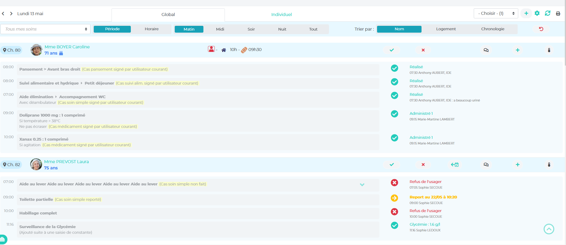This screenshot has width=566, height=245.
Task: Click the green plus add button in top toolbar
Action: click(x=526, y=13)
